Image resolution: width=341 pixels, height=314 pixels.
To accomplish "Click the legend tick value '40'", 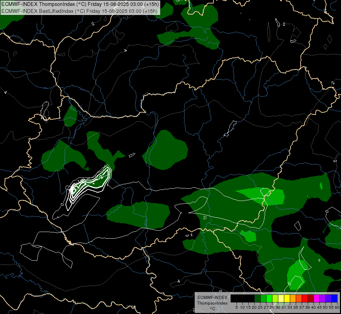I will click(x=313, y=307).
